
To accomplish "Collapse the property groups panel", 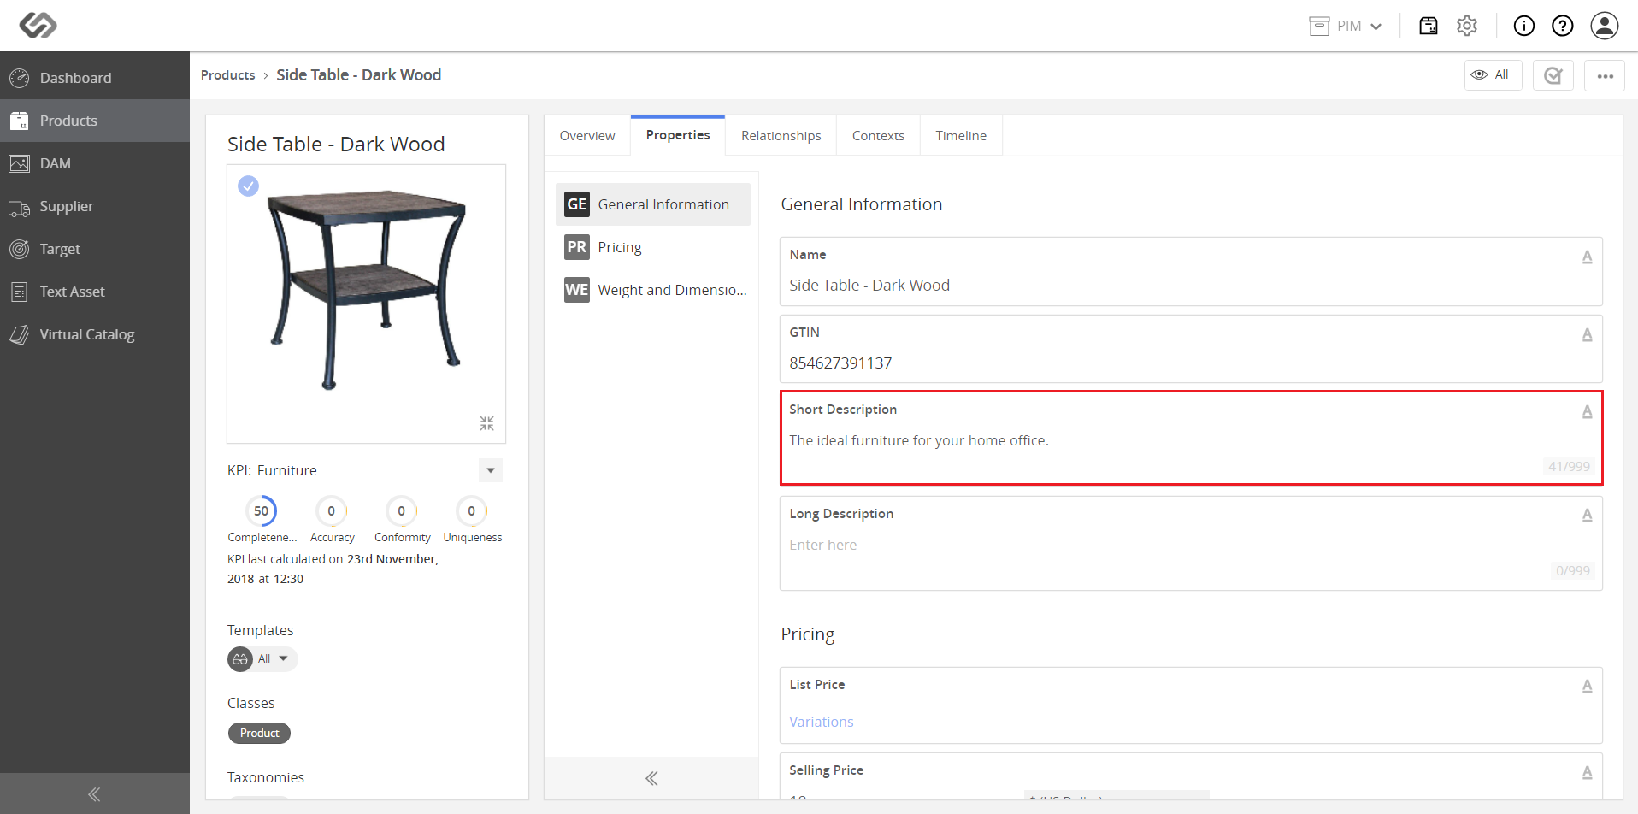I will click(x=651, y=778).
